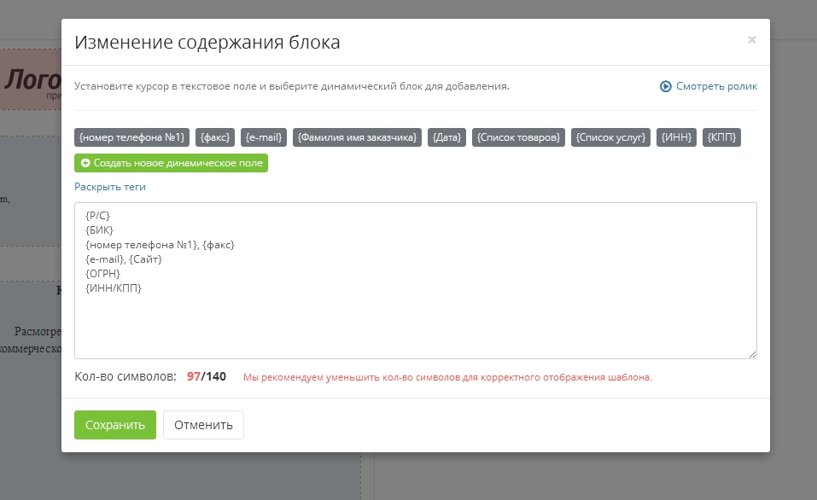Click the 97/140 character counter
The width and height of the screenshot is (817, 500).
pos(207,376)
